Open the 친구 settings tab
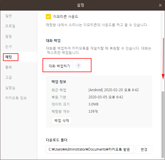Screen dimensions: 165x160 pyautogui.click(x=9, y=47)
